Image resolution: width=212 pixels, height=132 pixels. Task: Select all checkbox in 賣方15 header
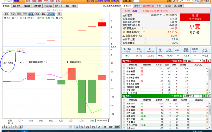(x=124, y=100)
